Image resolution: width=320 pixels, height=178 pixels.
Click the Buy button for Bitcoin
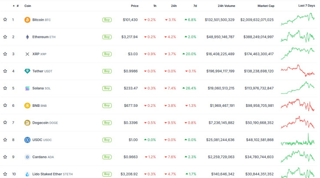click(x=107, y=20)
